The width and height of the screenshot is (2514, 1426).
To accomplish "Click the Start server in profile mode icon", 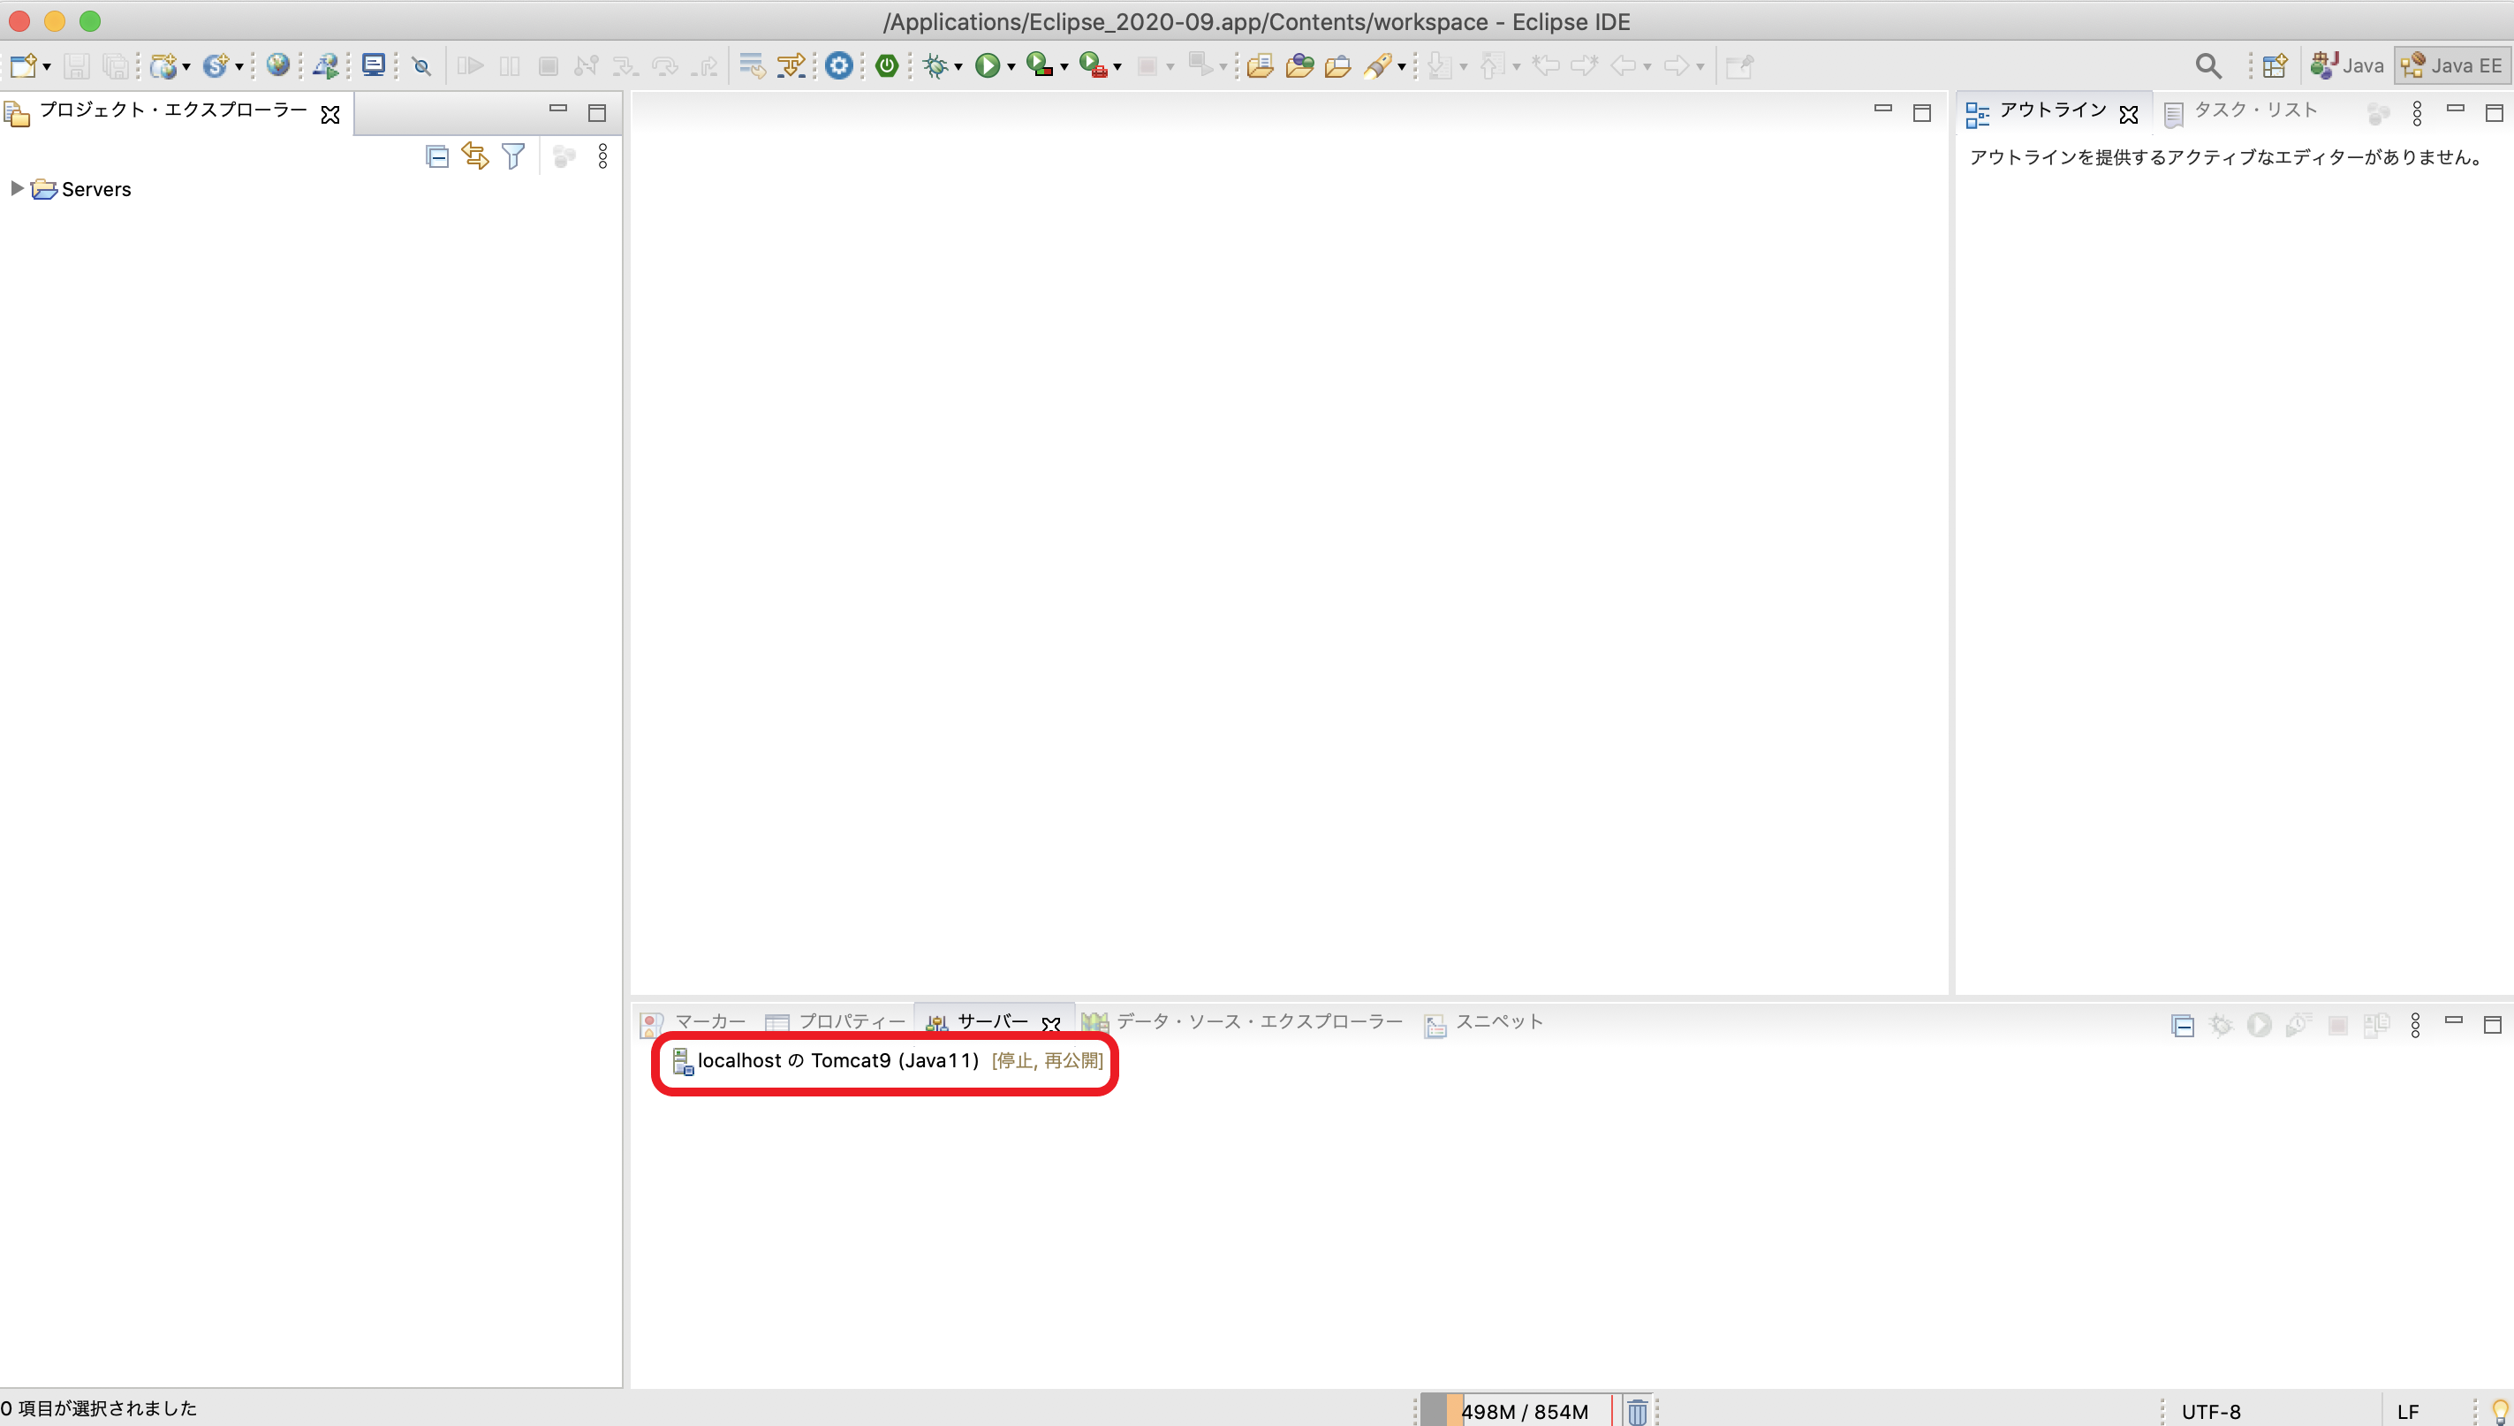I will (2298, 1026).
